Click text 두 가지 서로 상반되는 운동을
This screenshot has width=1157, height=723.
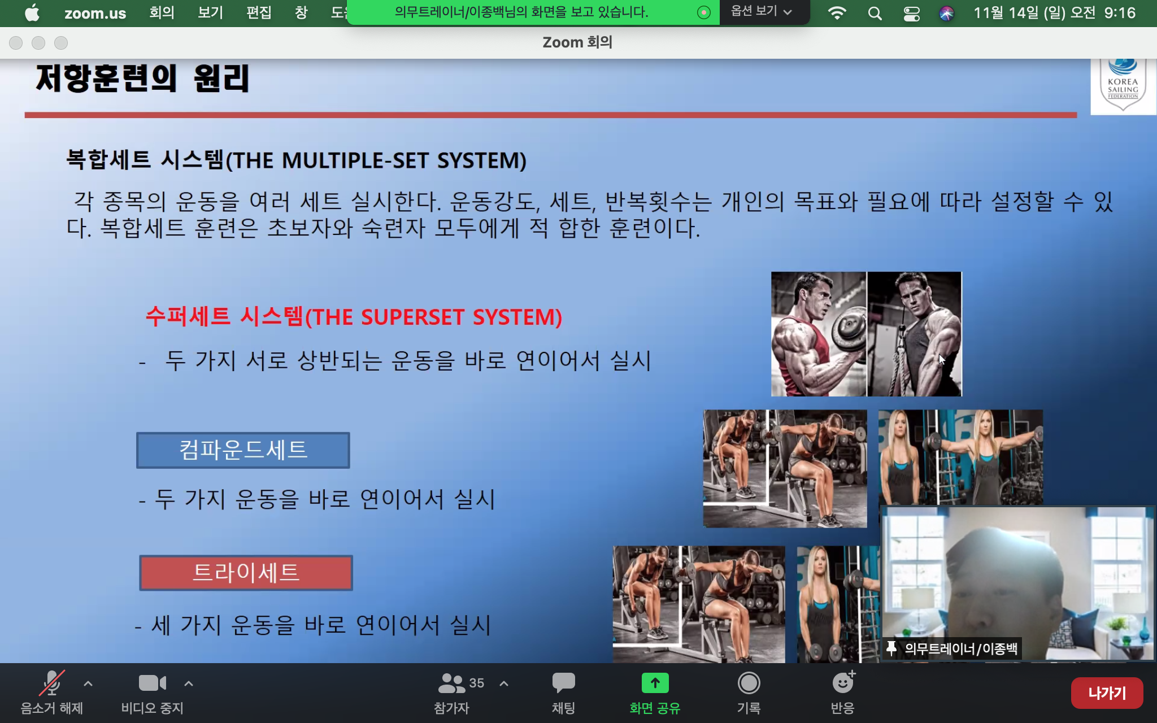click(310, 360)
